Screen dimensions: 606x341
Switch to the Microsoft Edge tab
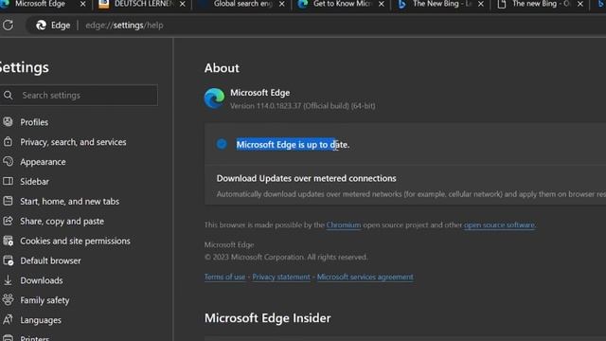coord(40,4)
